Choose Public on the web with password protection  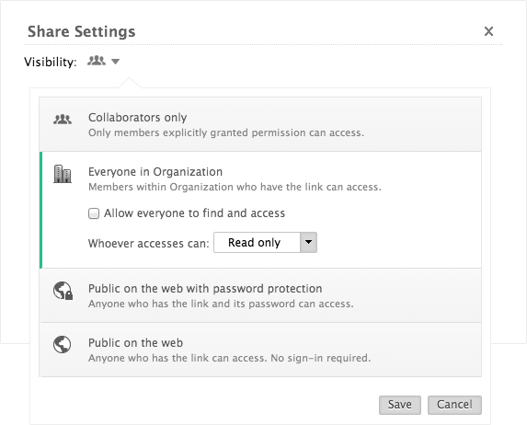tap(260, 295)
